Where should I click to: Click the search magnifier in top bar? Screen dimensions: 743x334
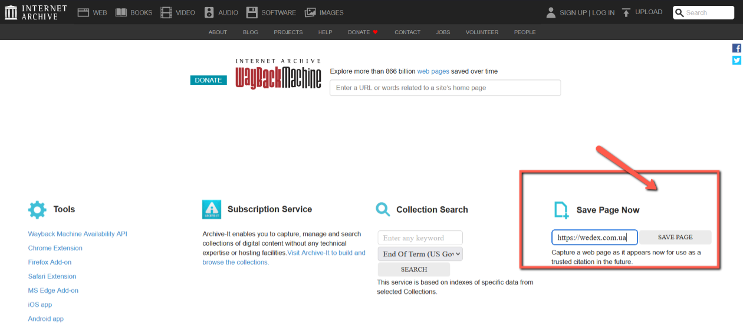click(679, 12)
